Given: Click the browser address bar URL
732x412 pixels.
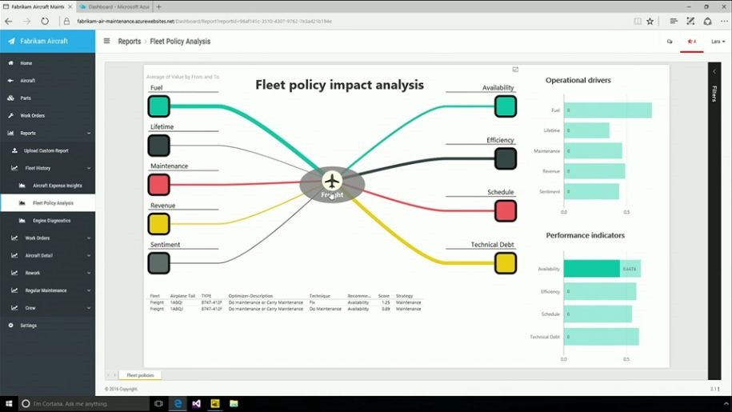Looking at the screenshot, I should click(205, 22).
